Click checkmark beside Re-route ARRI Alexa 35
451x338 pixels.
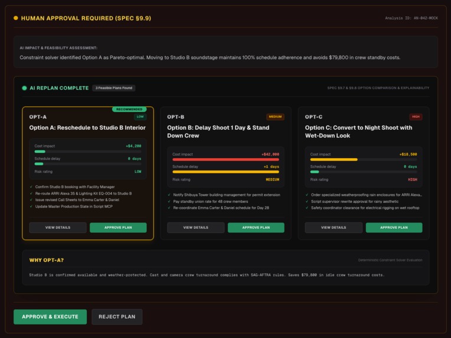(x=31, y=193)
